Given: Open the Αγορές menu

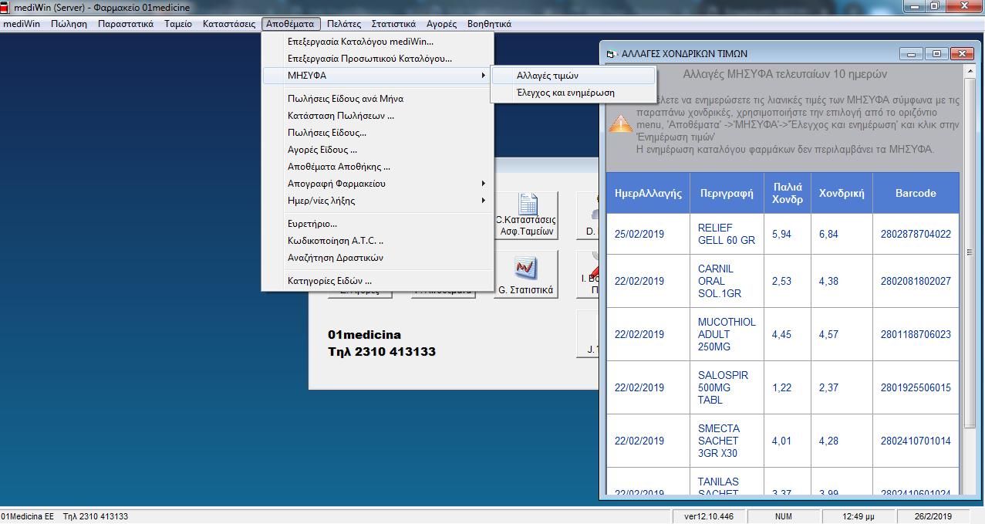Looking at the screenshot, I should (x=442, y=24).
